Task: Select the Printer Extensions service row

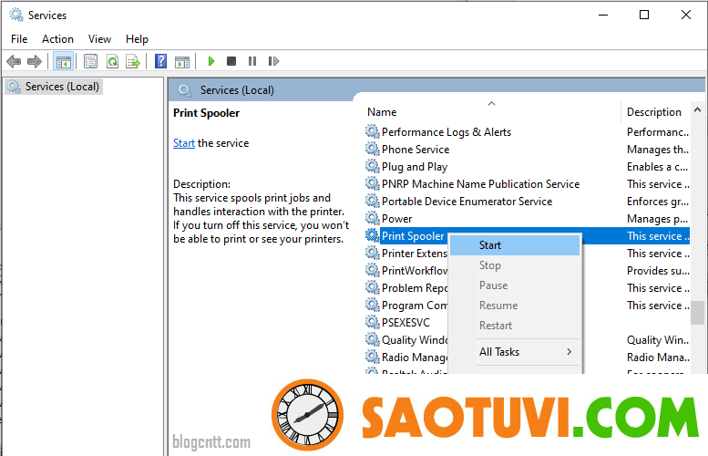Action: [414, 254]
